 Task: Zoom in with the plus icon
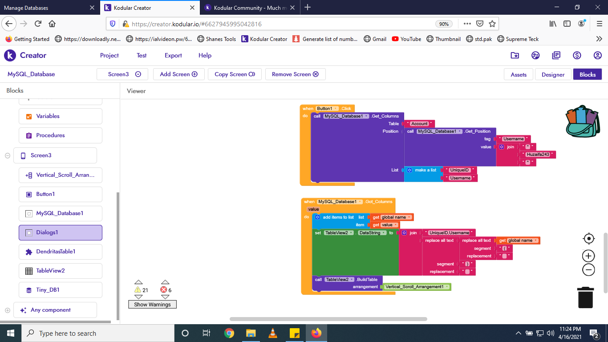click(588, 256)
